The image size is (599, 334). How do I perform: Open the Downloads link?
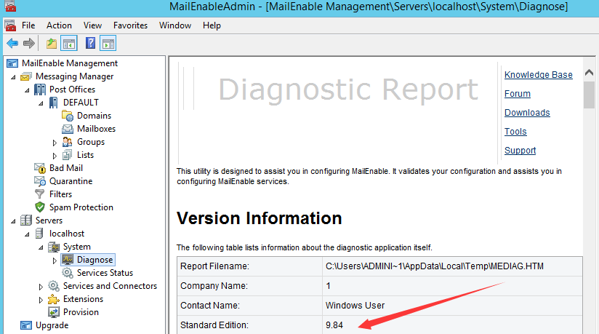point(527,113)
